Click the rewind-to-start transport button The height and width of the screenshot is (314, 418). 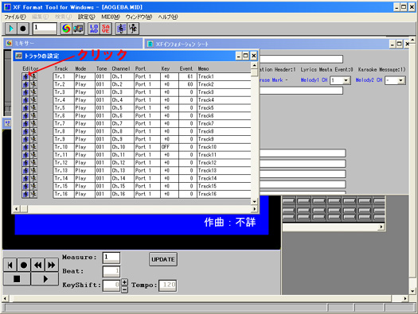(x=10, y=265)
